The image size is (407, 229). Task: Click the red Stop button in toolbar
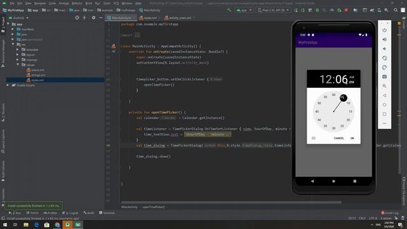point(346,10)
